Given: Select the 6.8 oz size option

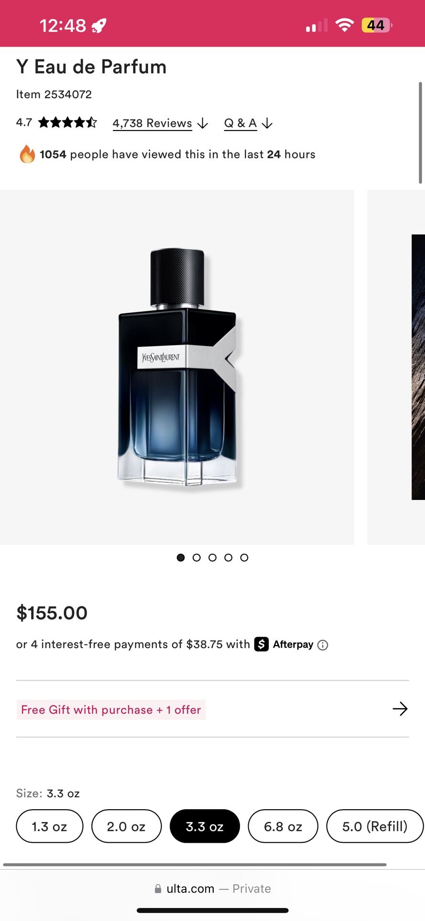Looking at the screenshot, I should (x=283, y=826).
